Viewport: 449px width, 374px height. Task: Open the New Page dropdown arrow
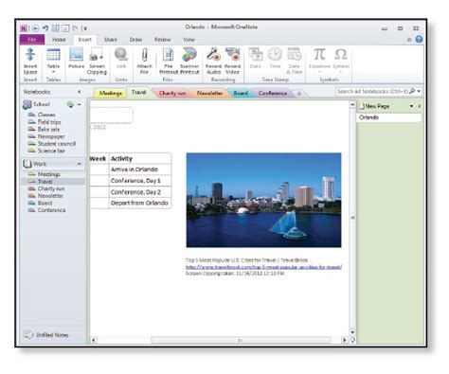(x=412, y=106)
